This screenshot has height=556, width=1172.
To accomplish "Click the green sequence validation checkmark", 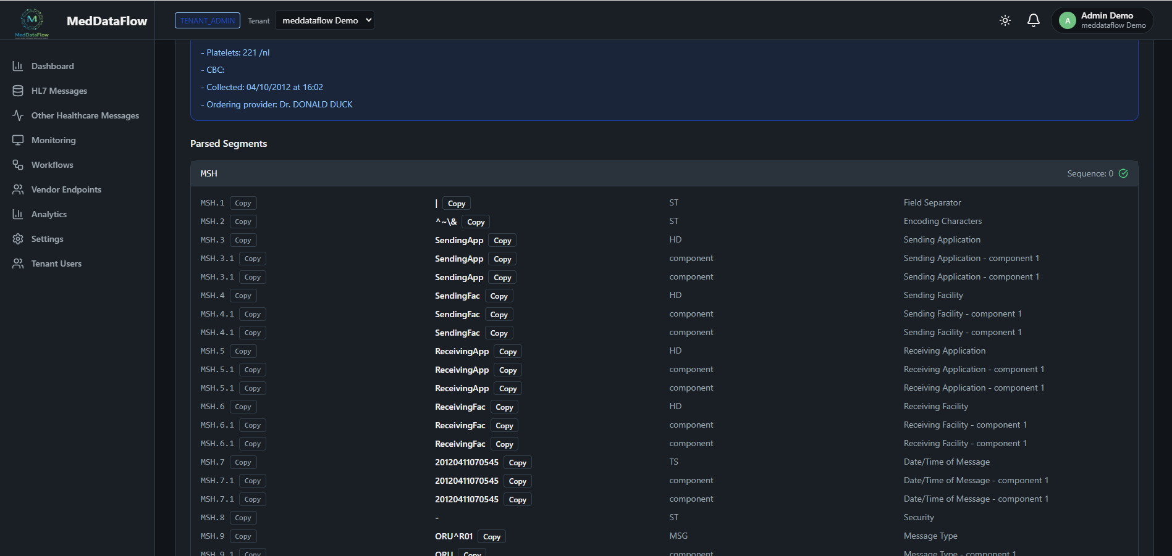I will pos(1123,173).
